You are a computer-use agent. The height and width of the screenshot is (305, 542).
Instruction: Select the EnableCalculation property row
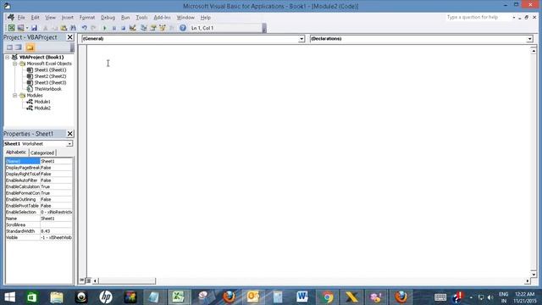pyautogui.click(x=39, y=186)
